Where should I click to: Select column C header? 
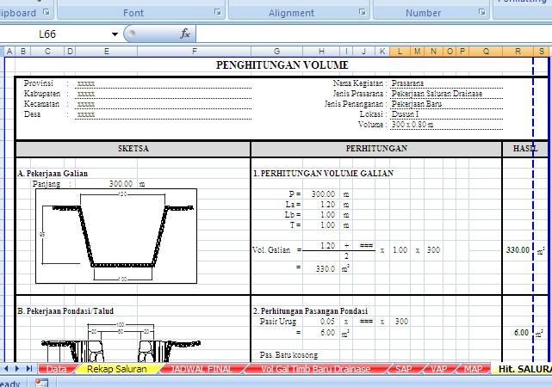pos(47,52)
